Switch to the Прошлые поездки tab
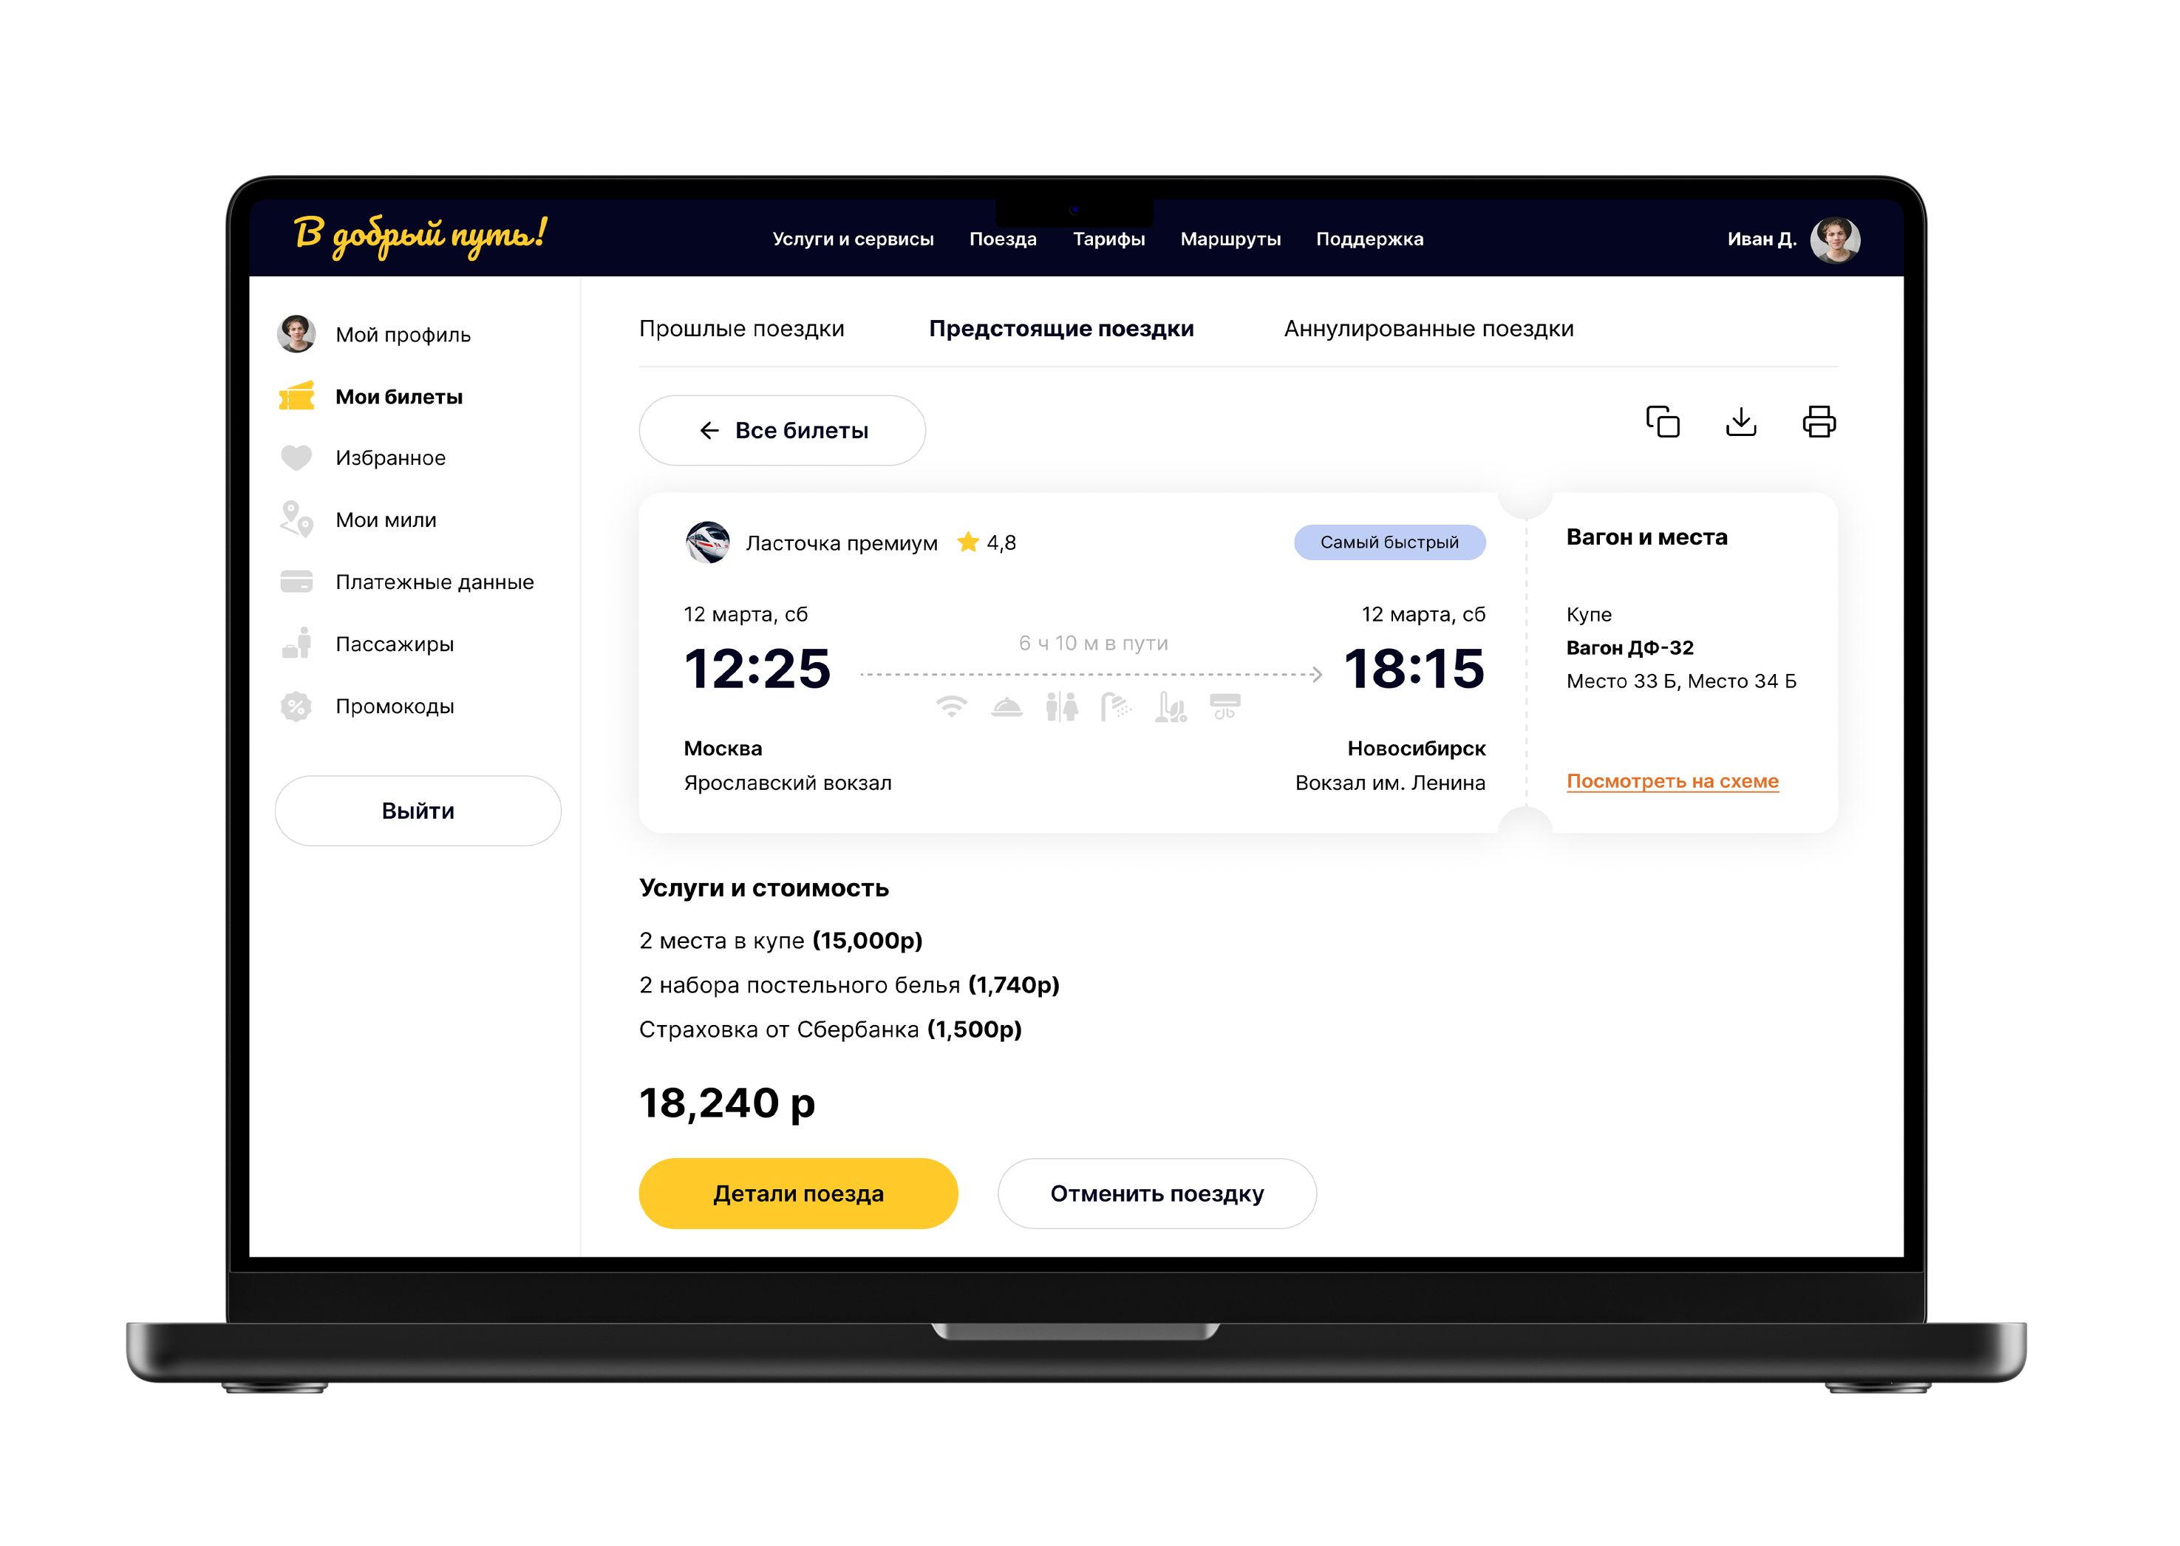The height and width of the screenshot is (1546, 2180). coord(742,328)
